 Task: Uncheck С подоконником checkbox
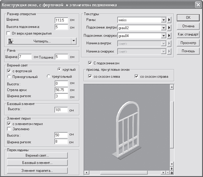coord(90,63)
